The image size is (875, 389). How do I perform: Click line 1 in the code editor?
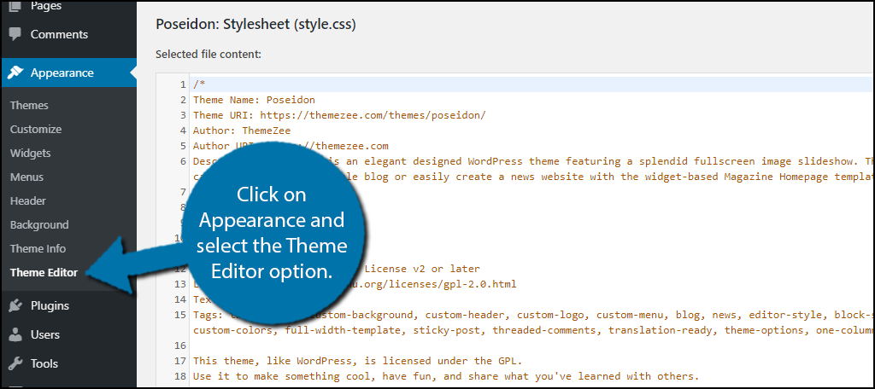coord(530,84)
